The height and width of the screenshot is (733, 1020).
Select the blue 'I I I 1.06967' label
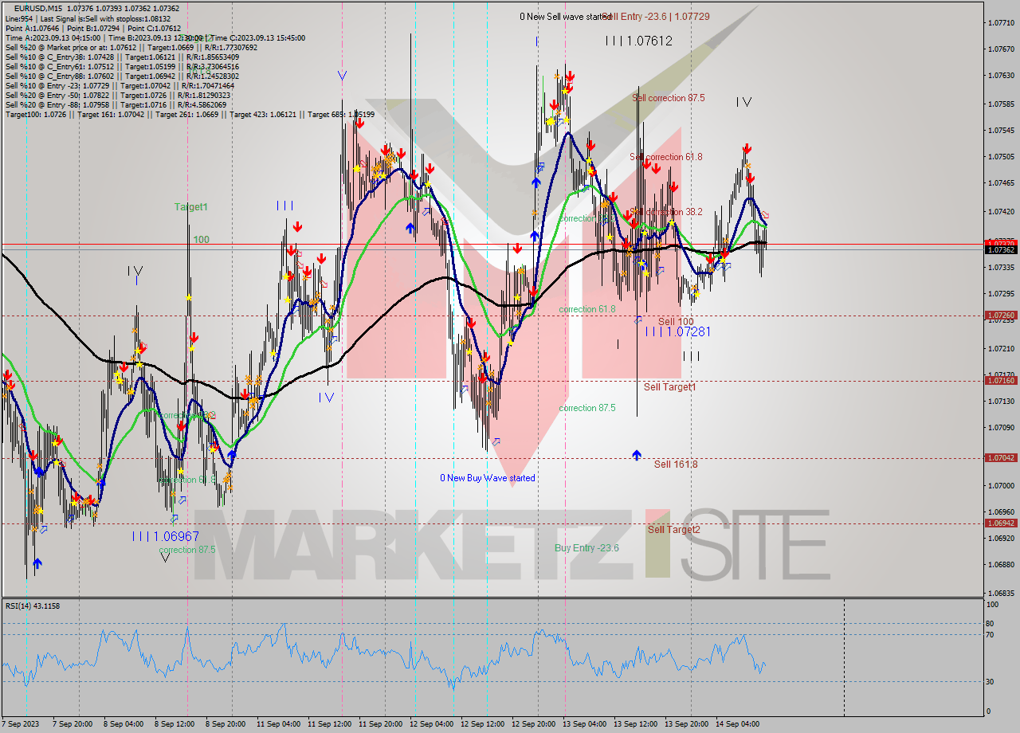166,537
